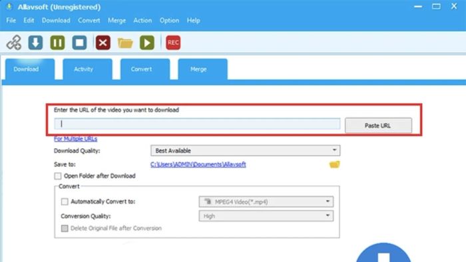Start recording with red REC icon

[173, 43]
